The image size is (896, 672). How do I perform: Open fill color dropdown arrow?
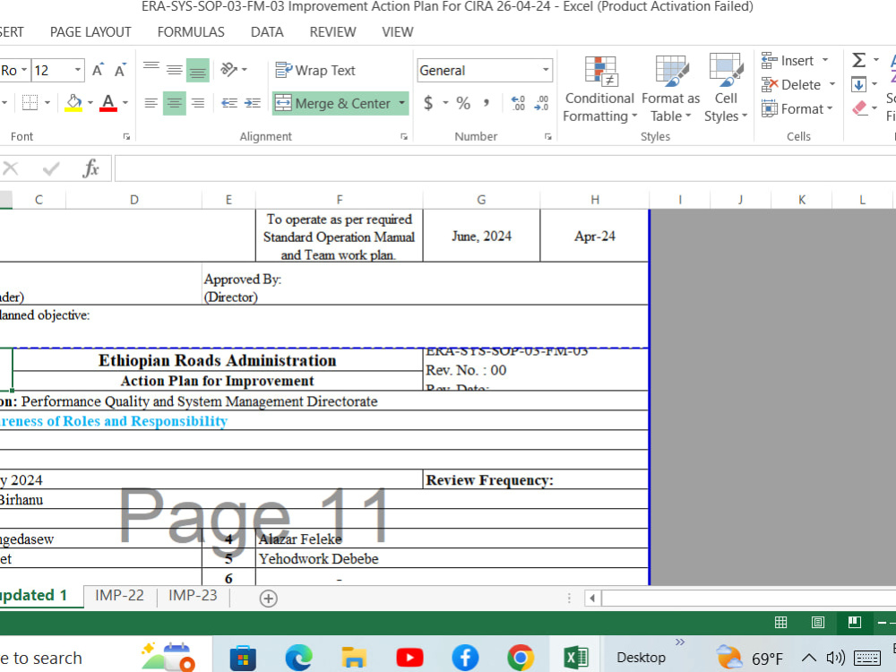(90, 103)
